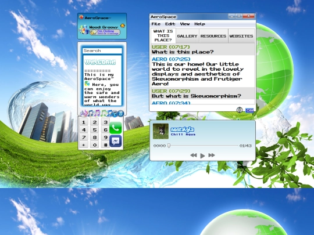Click the orange mood emoji icon
Screen dimensions: 314x235
(x=123, y=26)
